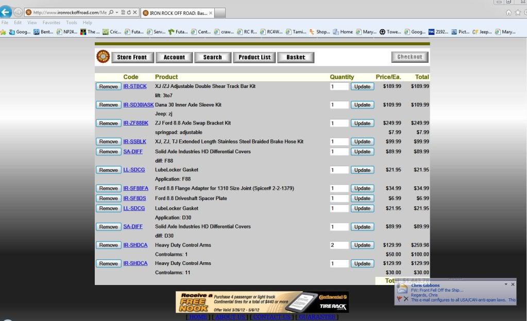Open the Edit menu
Viewport: 527px width, 321px height.
coord(18,23)
